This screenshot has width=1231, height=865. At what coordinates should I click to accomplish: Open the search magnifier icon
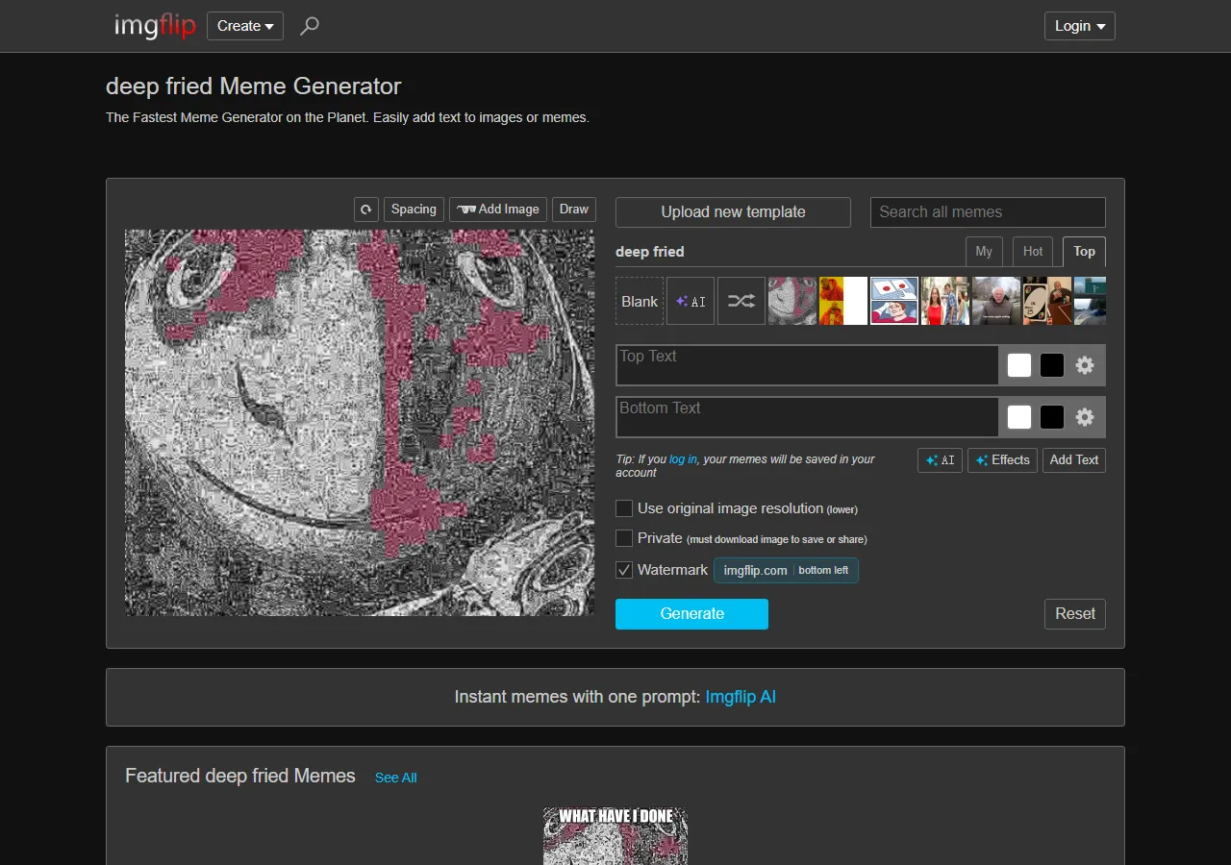309,26
